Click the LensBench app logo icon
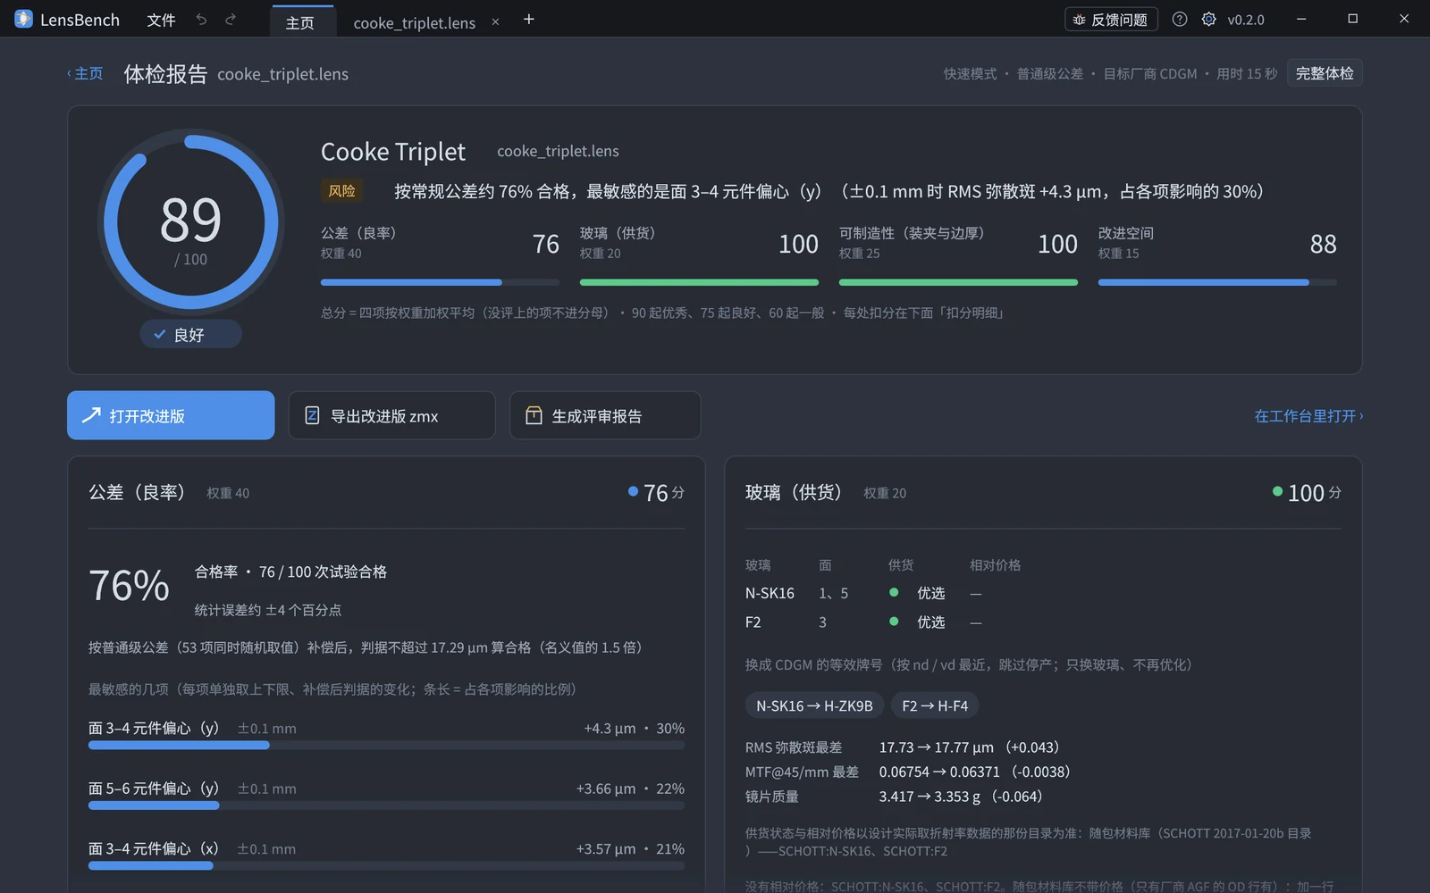 (x=23, y=19)
